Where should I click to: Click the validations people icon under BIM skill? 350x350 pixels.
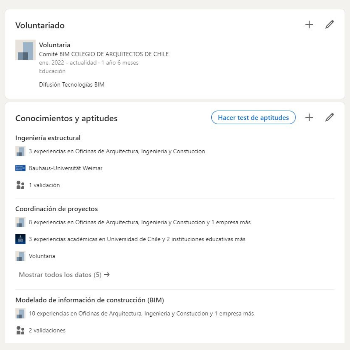point(20,330)
